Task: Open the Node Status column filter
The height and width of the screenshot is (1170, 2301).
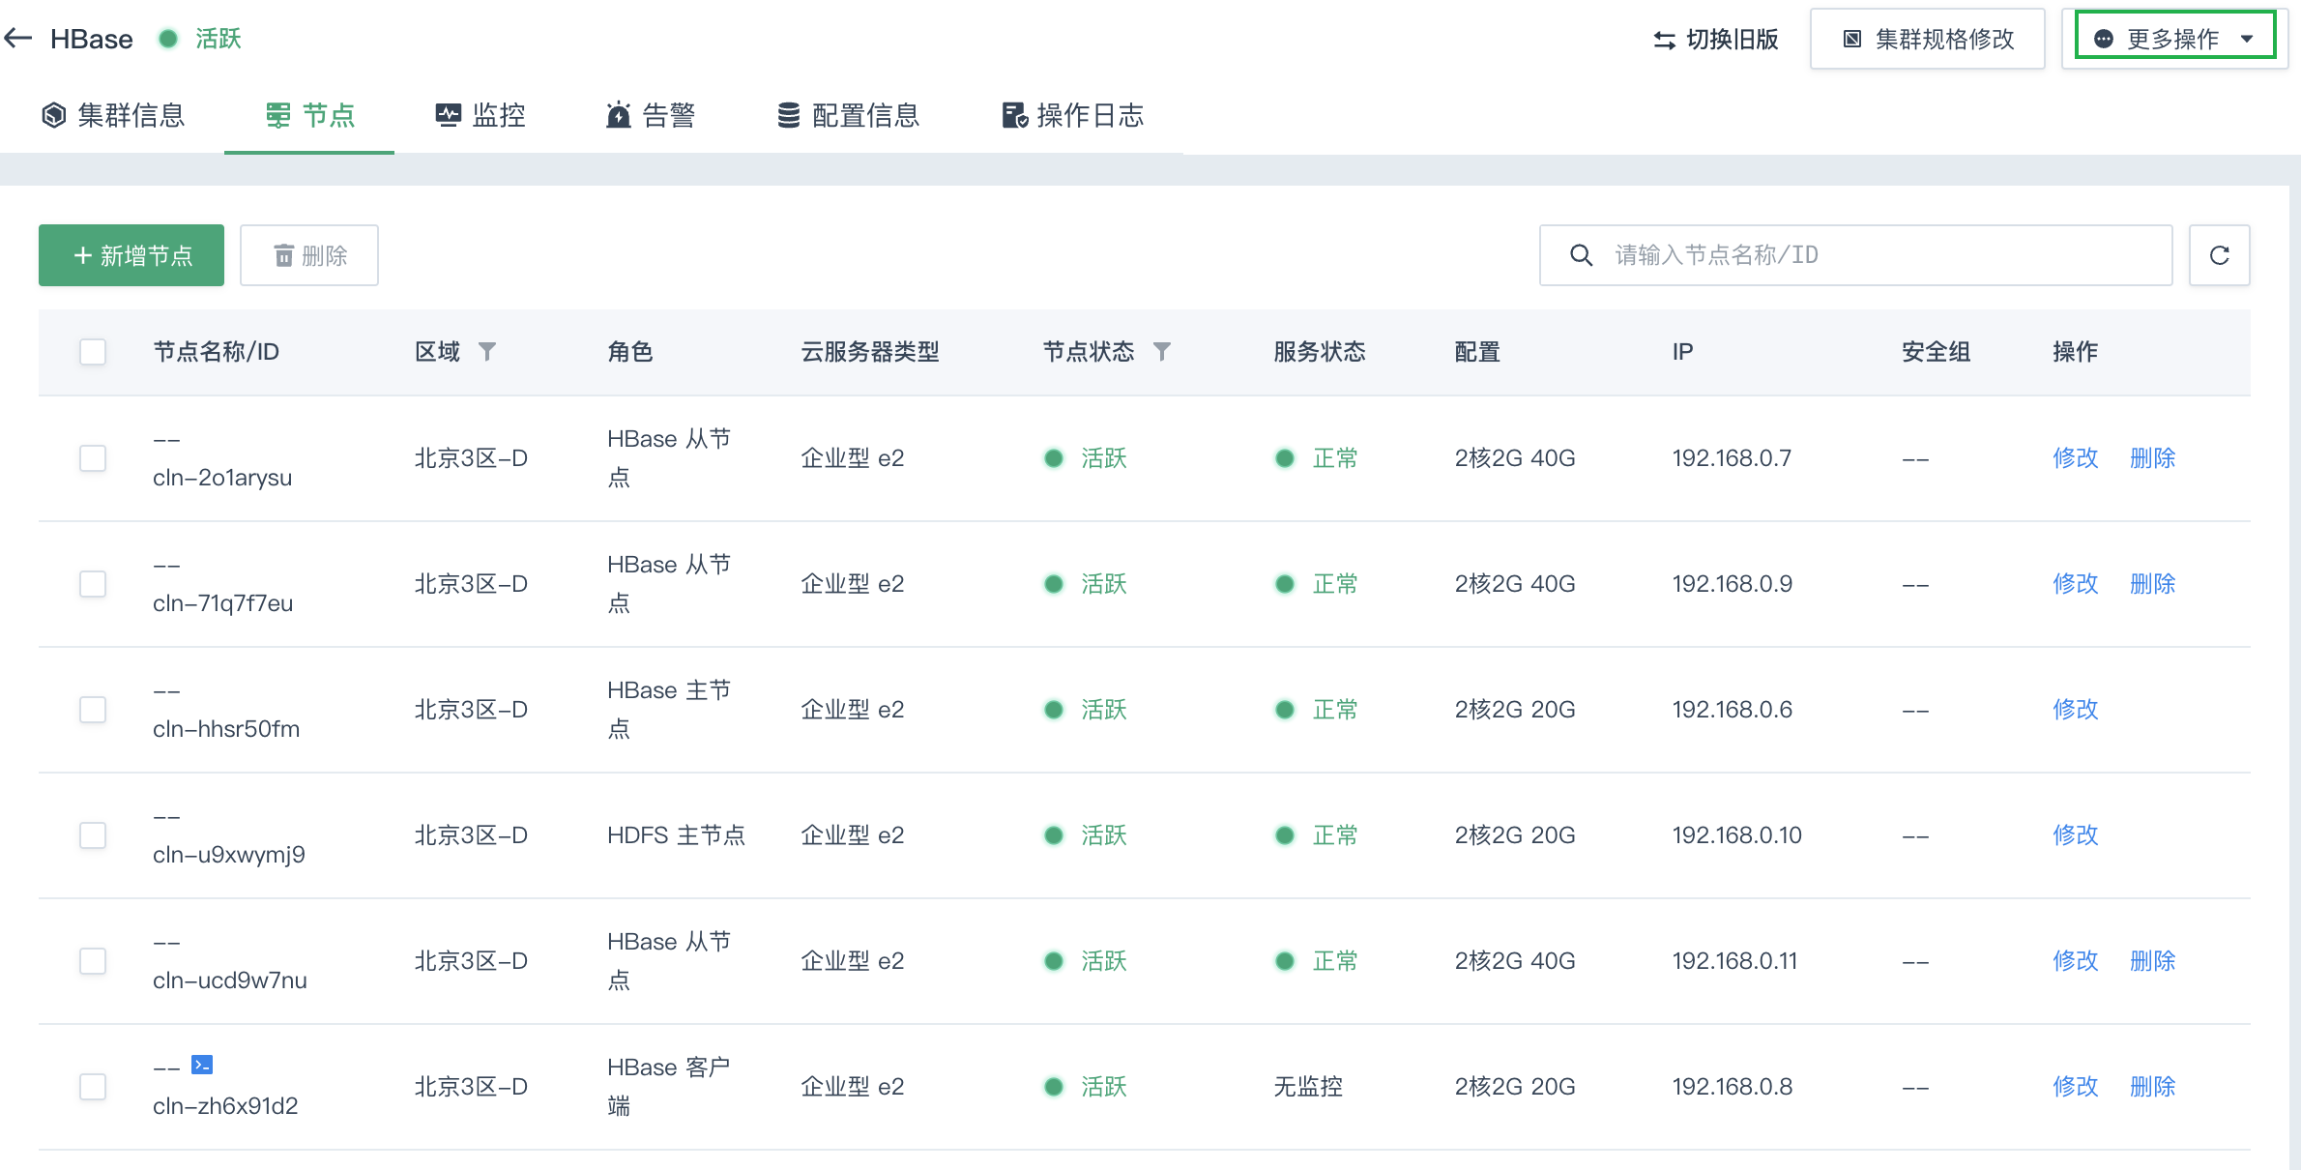Action: pyautogui.click(x=1162, y=352)
